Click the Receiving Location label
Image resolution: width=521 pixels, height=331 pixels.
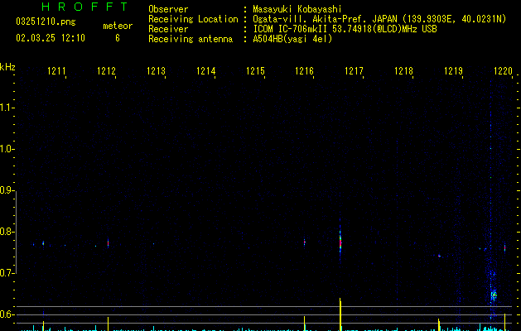[x=193, y=19]
